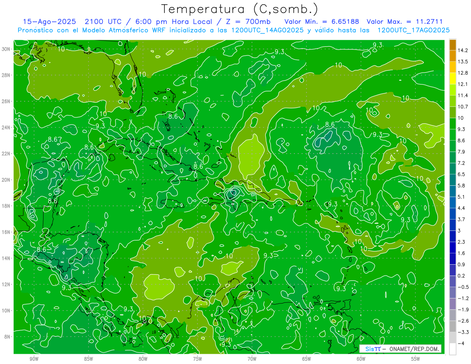Screen dimensions: 471x364
Task: Pick the yellow swatch between 12.1 and 12.8
Action: [x=453, y=79]
